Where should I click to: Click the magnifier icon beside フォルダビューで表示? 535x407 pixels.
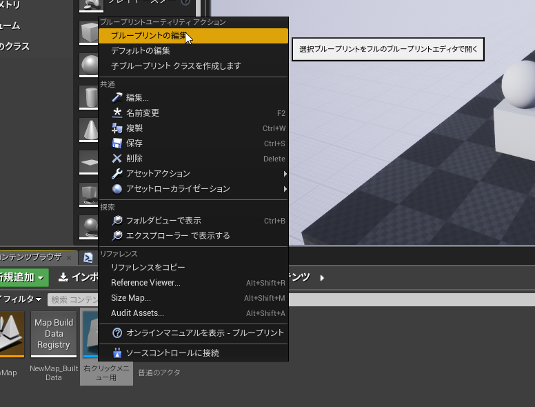click(x=117, y=221)
